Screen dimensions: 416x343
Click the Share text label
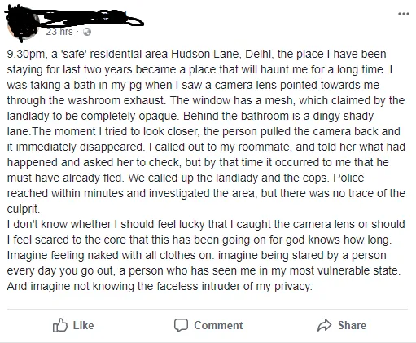(x=352, y=325)
